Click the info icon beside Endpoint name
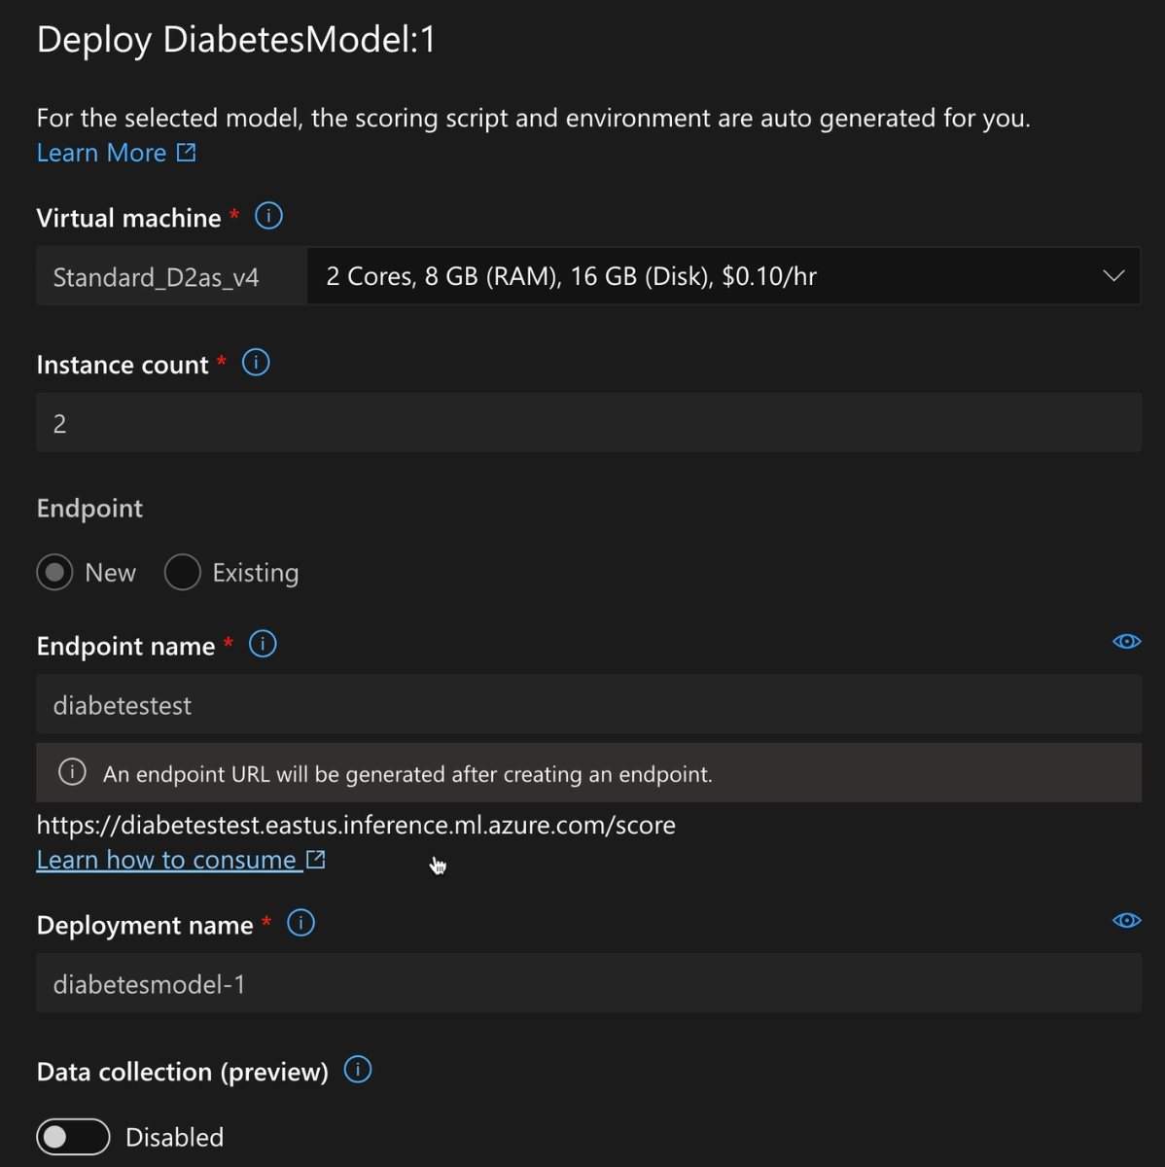Viewport: 1165px width, 1167px height. click(263, 644)
